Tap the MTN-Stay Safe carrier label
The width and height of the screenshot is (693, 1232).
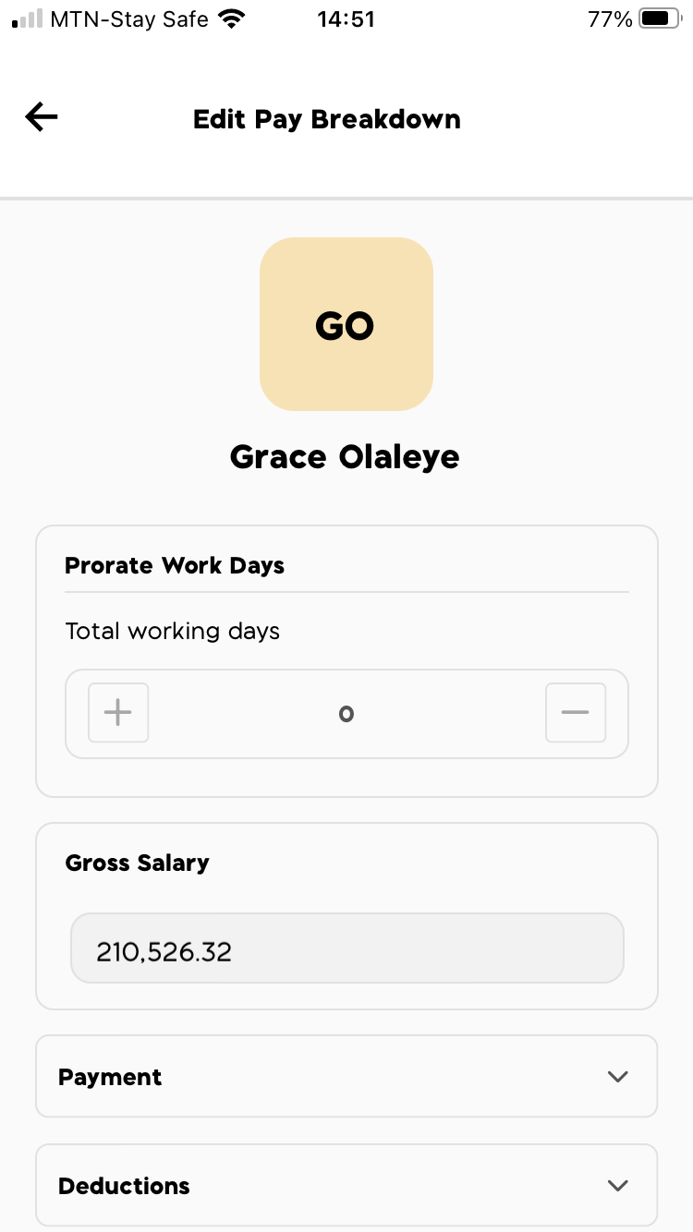(x=129, y=19)
